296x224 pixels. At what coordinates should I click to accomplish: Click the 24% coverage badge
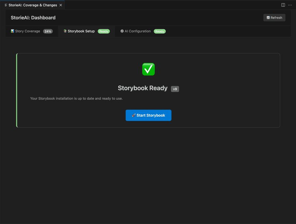pyautogui.click(x=48, y=31)
